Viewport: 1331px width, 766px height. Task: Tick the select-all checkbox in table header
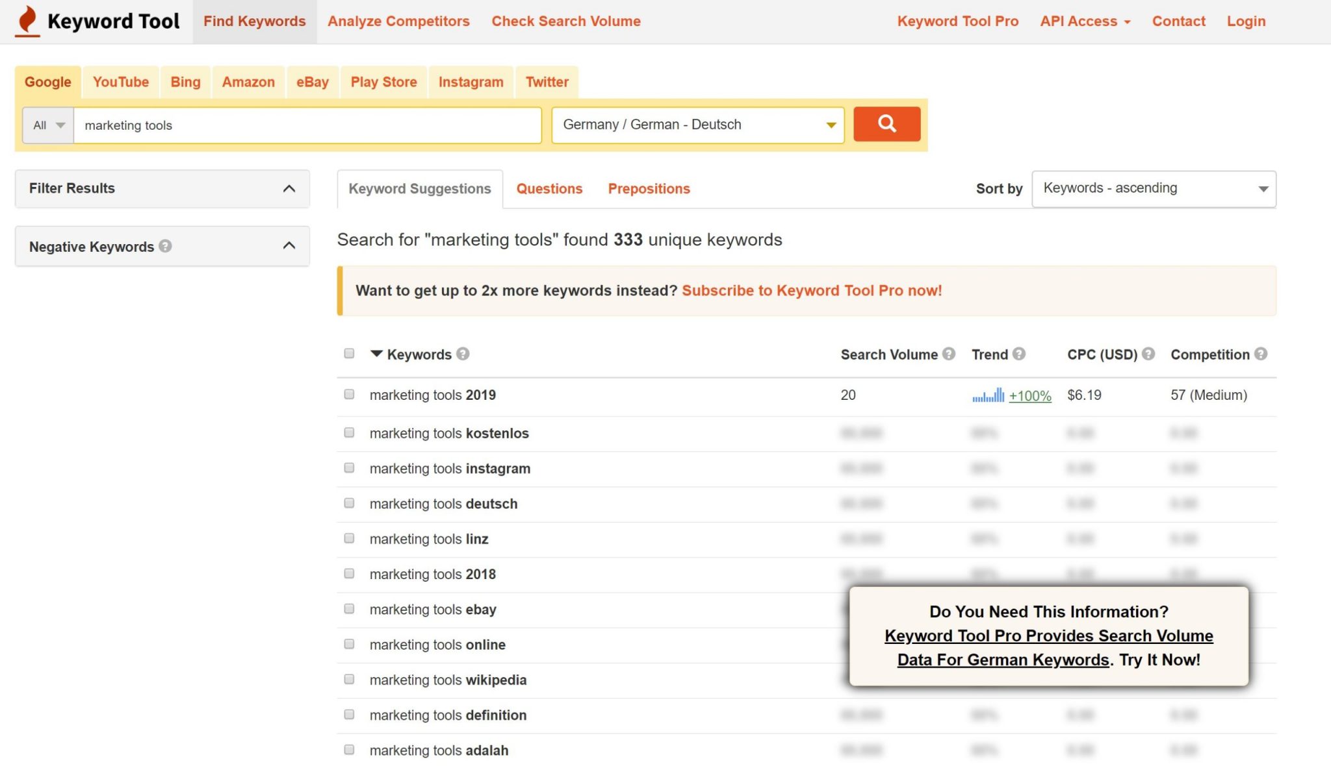pyautogui.click(x=349, y=353)
